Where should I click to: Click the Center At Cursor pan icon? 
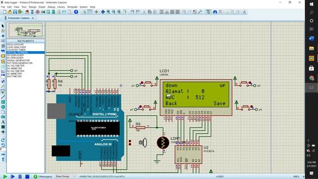[x=103, y=12]
